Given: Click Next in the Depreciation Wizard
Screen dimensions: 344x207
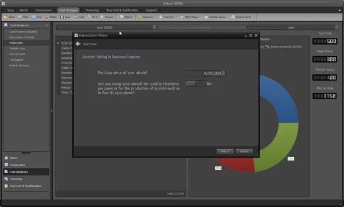Looking at the screenshot, I should (225, 151).
